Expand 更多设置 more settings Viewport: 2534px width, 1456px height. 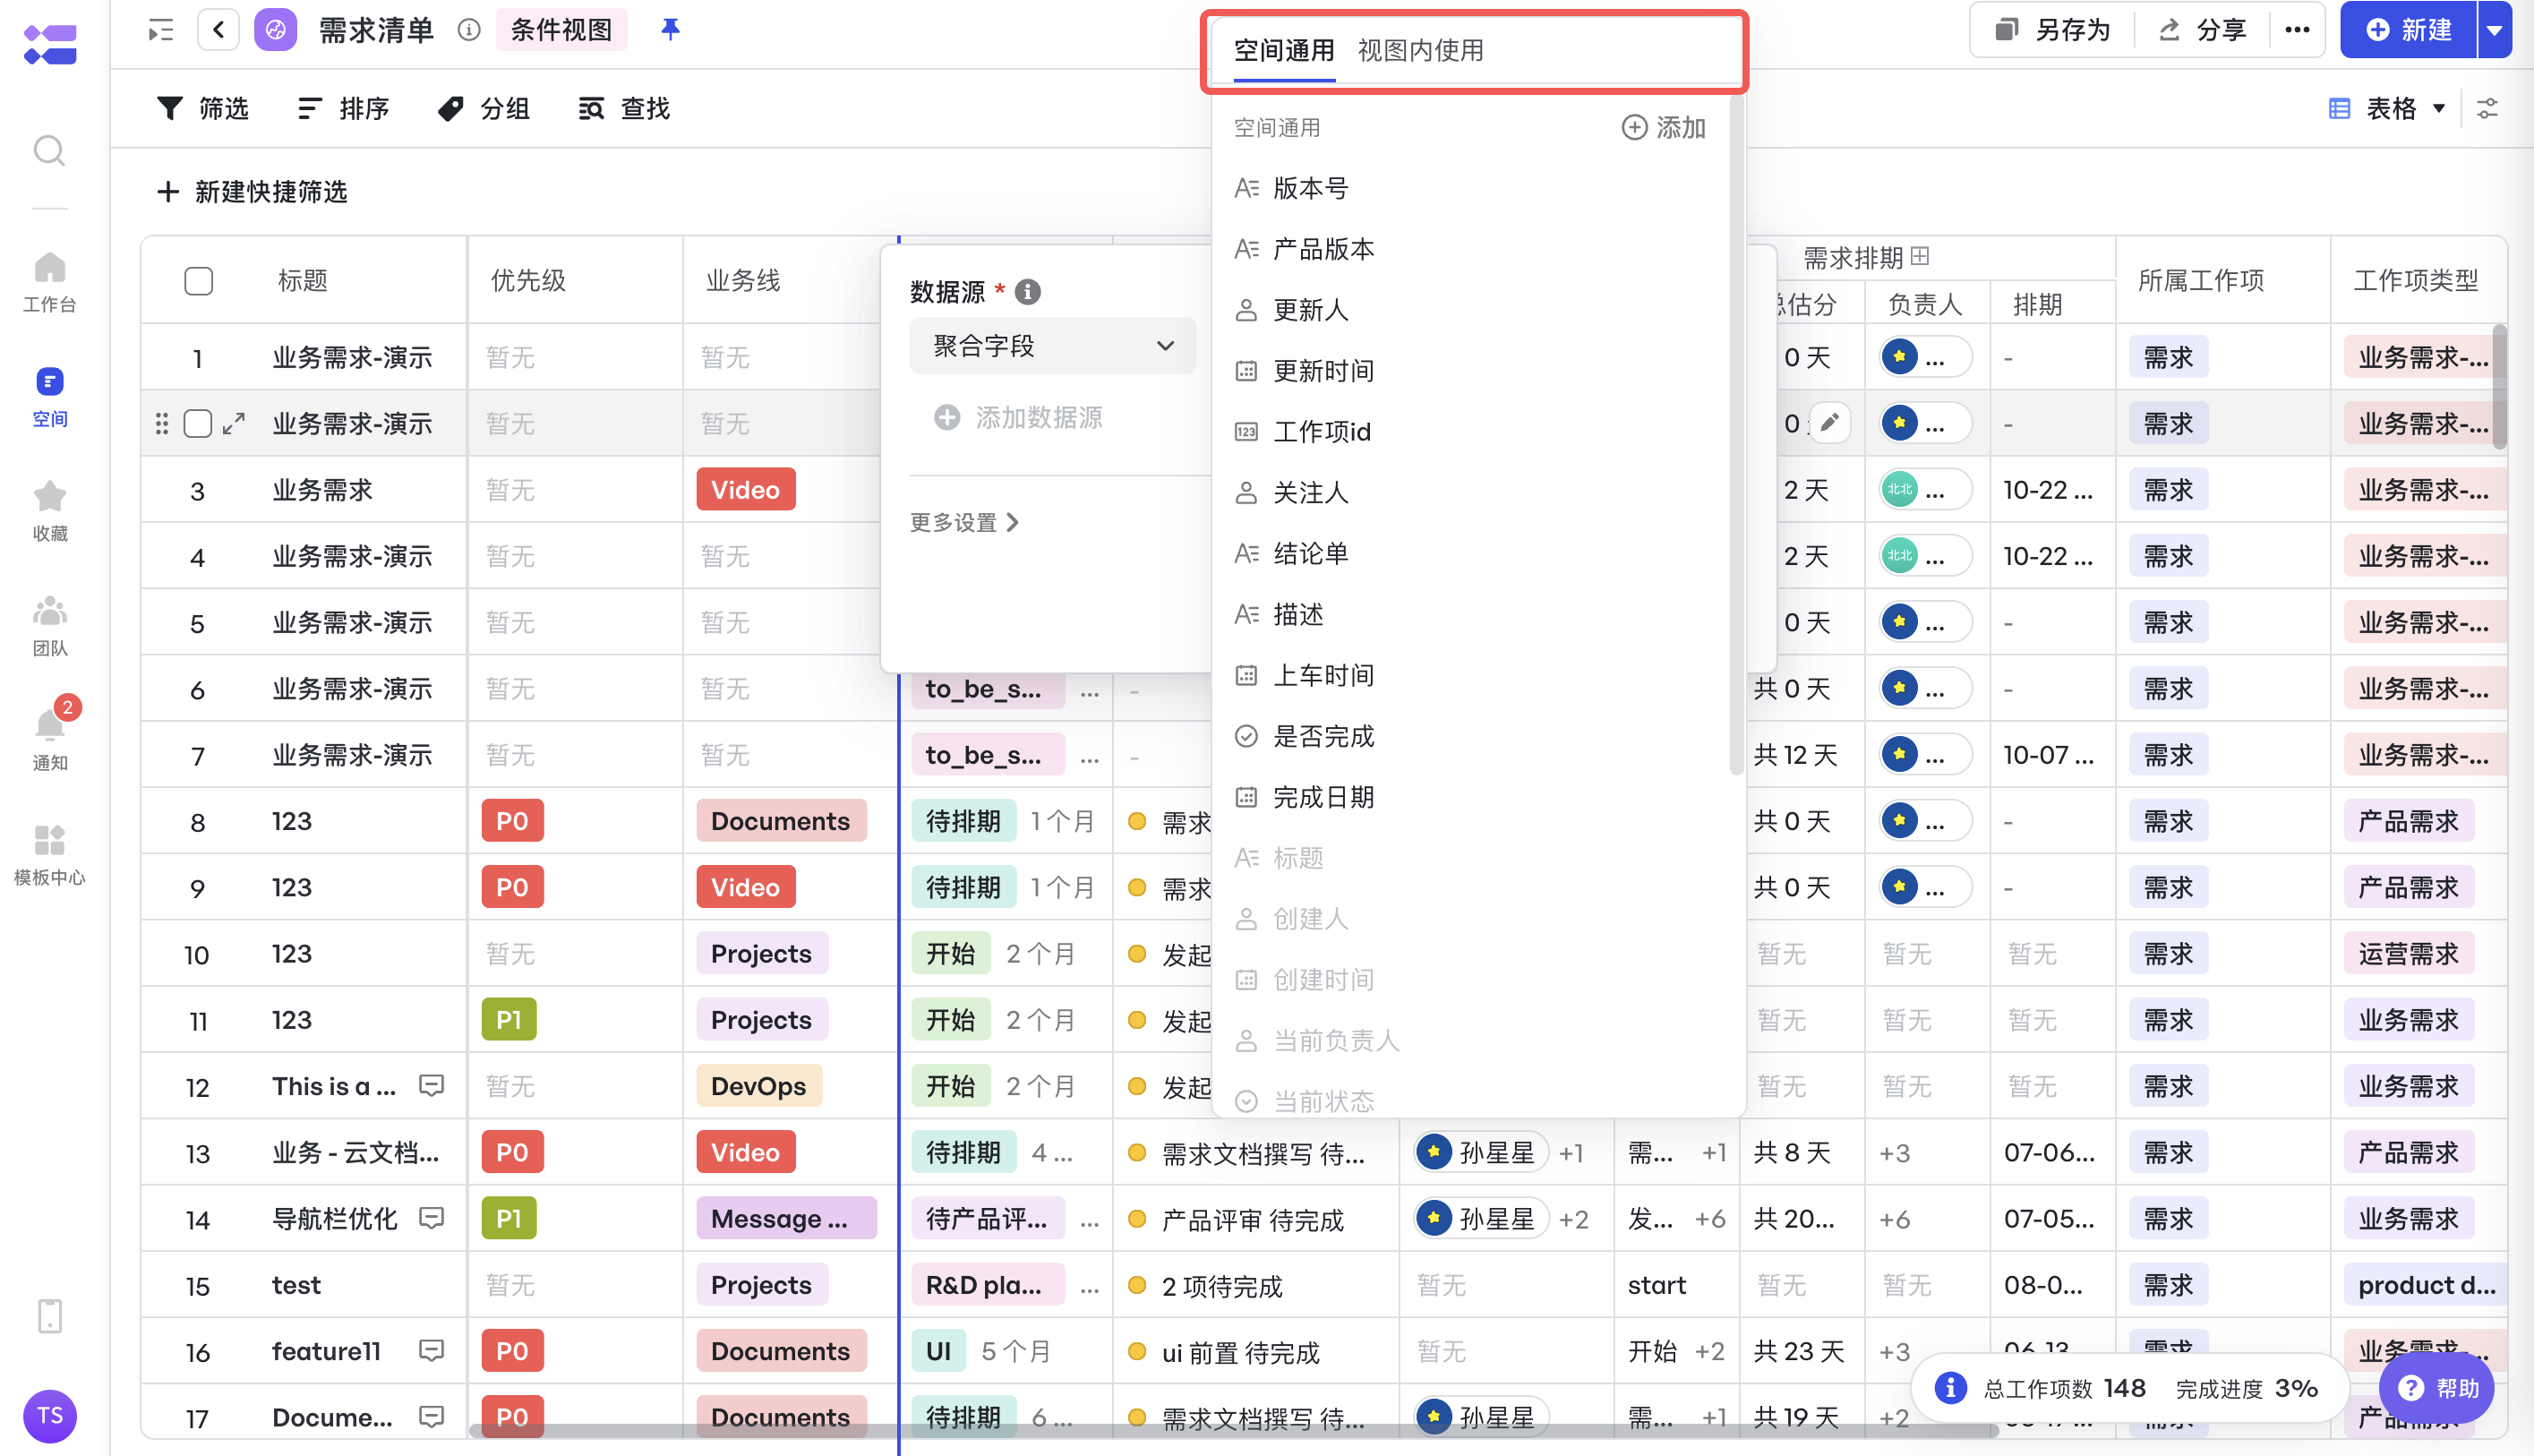[x=964, y=522]
